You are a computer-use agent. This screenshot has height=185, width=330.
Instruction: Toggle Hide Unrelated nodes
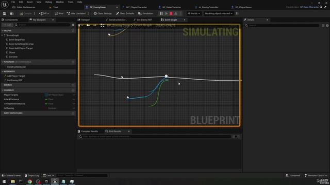pos(76,13)
